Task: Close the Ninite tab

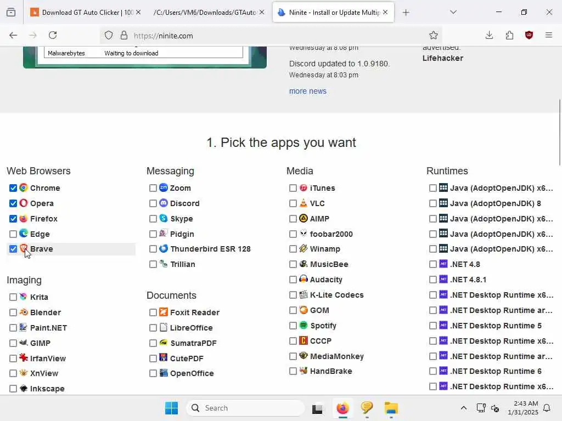Action: coord(385,12)
